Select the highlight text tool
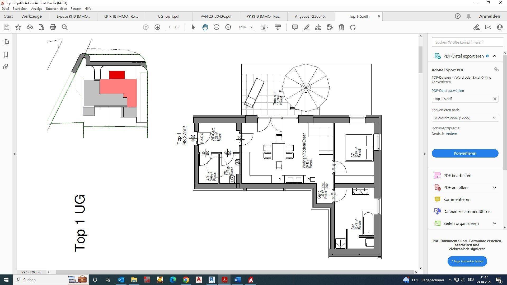This screenshot has height=285, width=507. [307, 27]
